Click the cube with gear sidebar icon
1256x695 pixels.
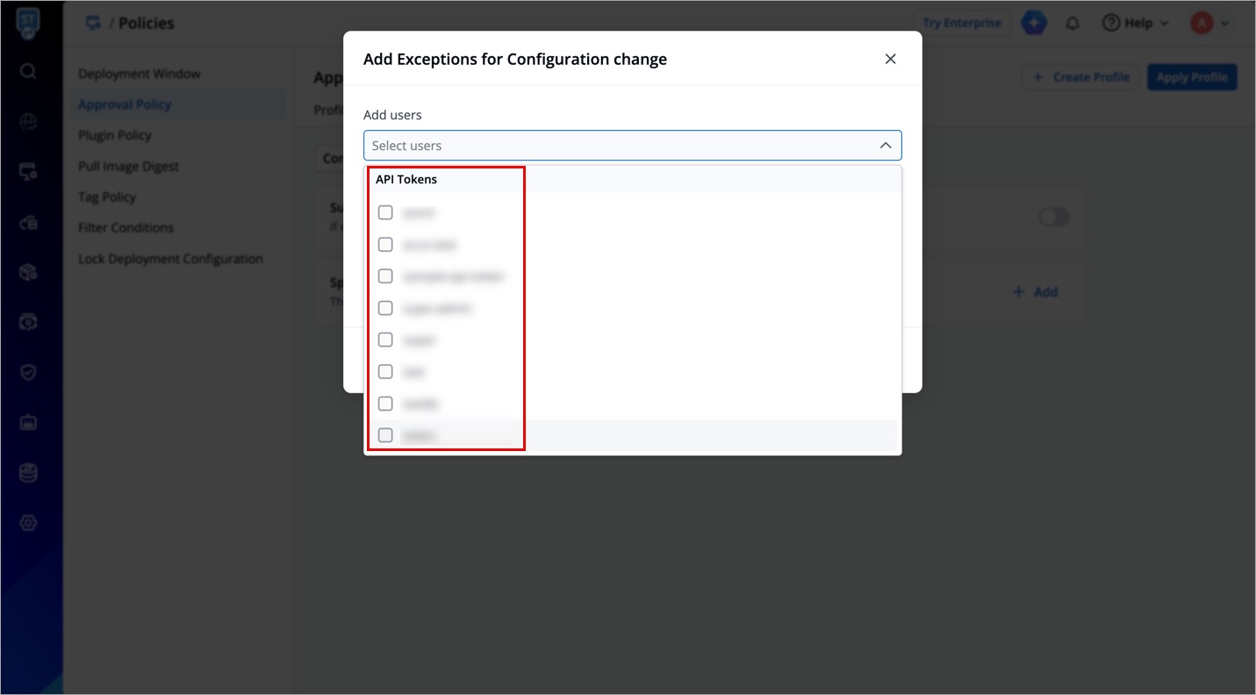click(x=28, y=273)
